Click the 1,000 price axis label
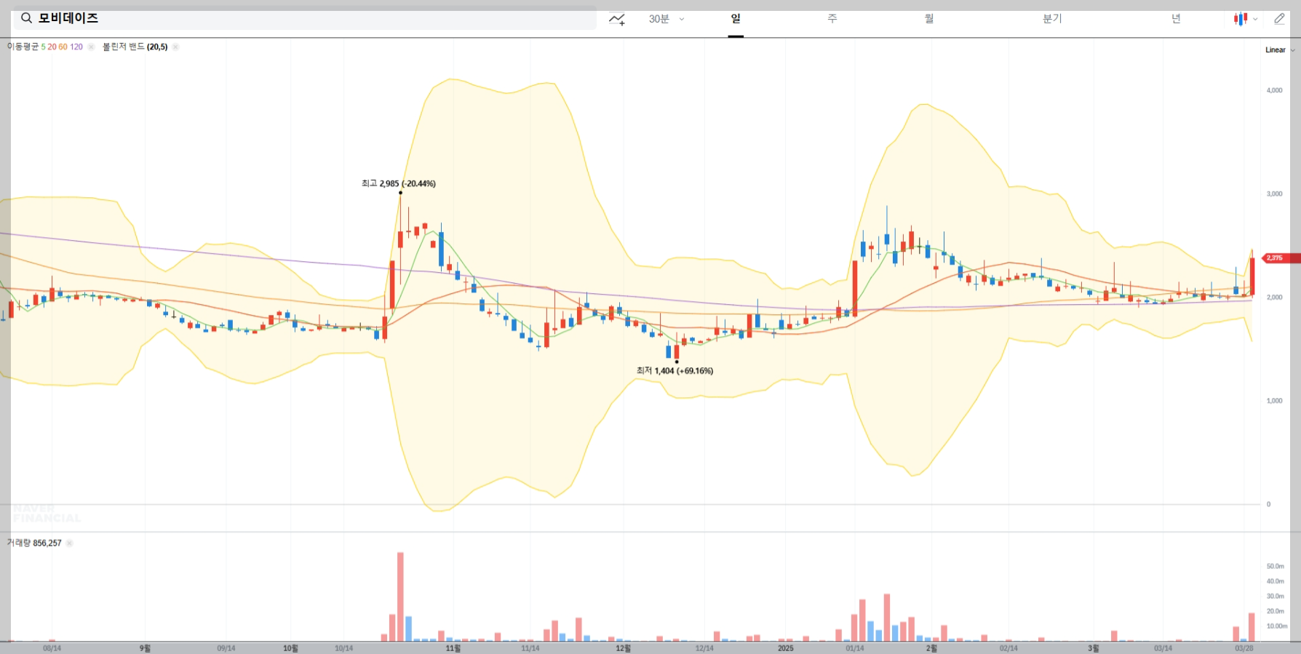 [x=1274, y=400]
